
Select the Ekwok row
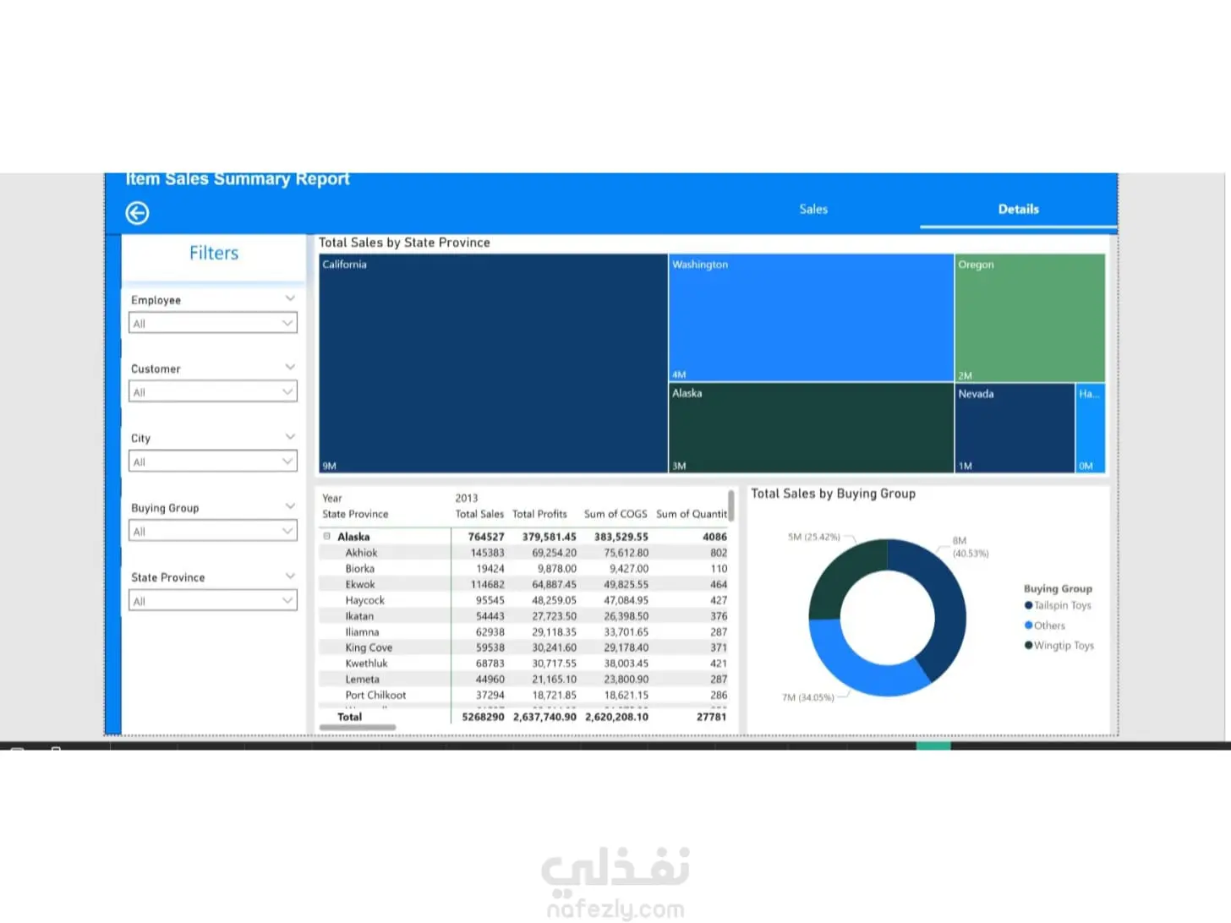point(523,584)
